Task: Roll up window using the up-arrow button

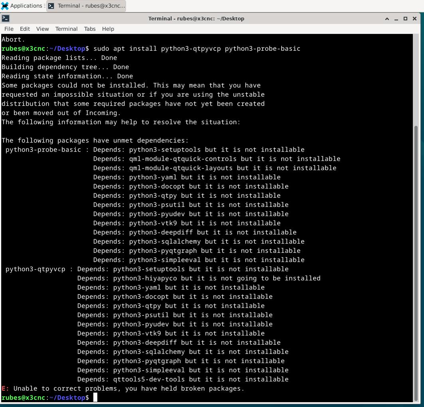Action: [387, 19]
